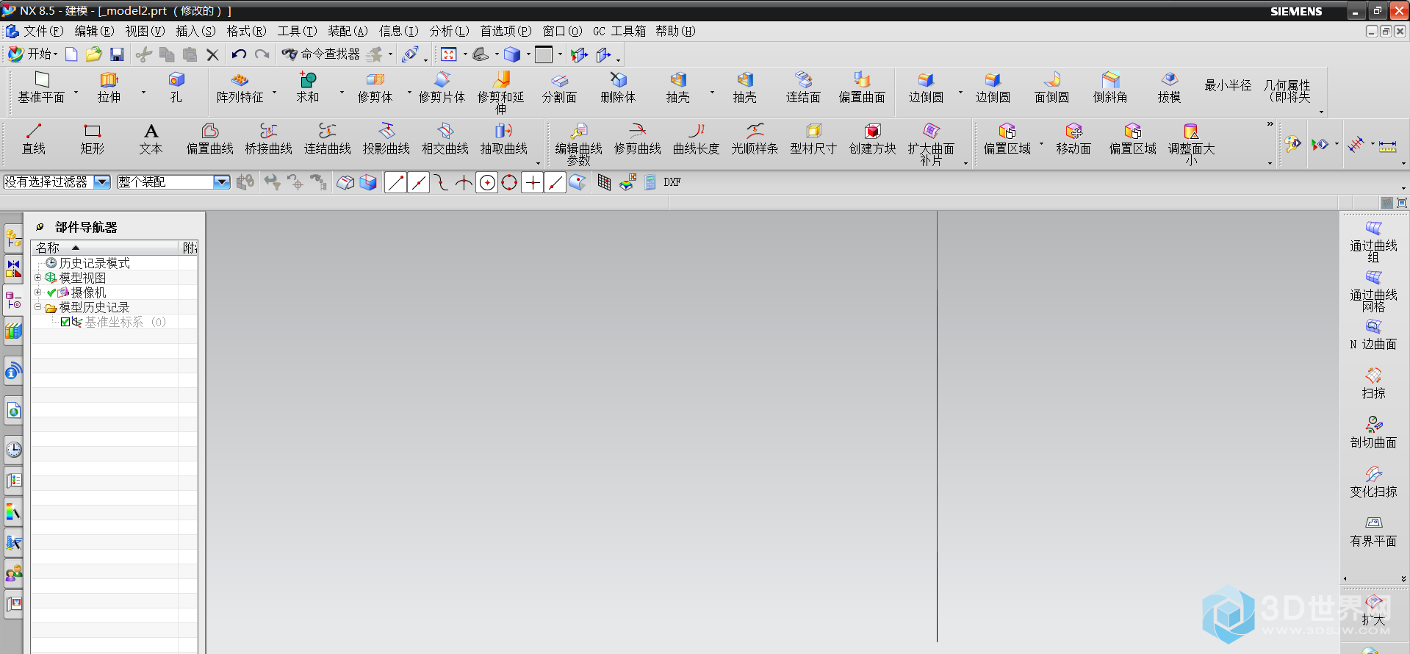
Task: Select the 投影曲线 (Project Curve) tool
Action: (386, 139)
